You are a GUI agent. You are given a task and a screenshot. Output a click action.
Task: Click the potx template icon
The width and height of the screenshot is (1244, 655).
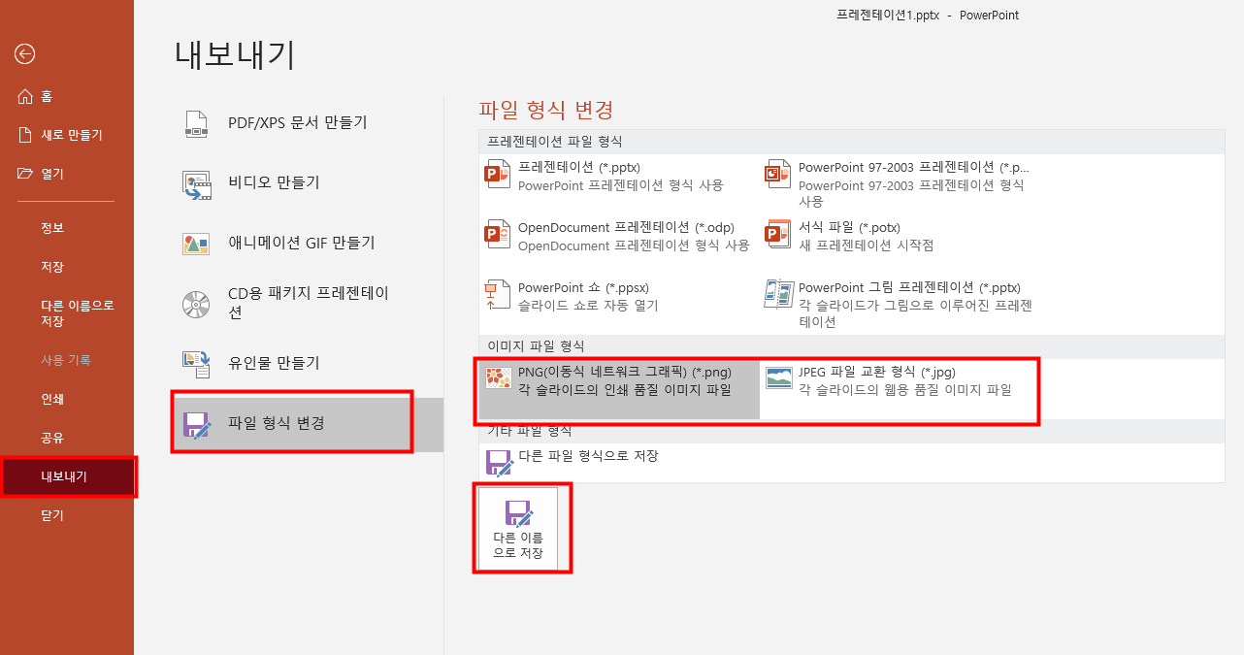pos(778,235)
